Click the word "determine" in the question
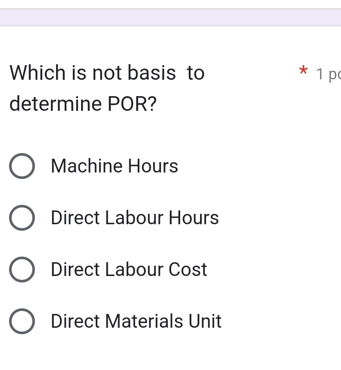 [x=56, y=104]
